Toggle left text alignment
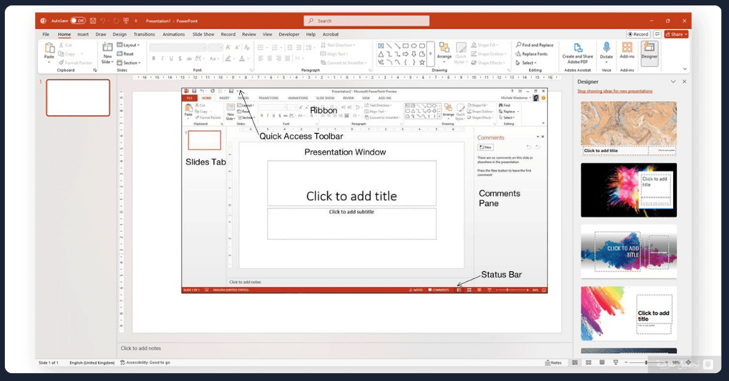 [x=260, y=59]
